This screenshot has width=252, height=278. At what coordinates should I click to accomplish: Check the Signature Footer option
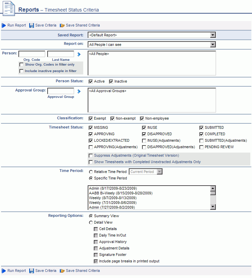click(x=96, y=255)
